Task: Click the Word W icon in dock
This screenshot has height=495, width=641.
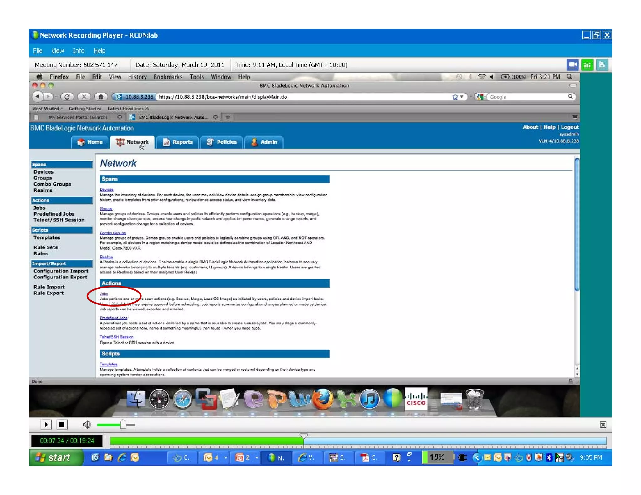Action: [300, 400]
